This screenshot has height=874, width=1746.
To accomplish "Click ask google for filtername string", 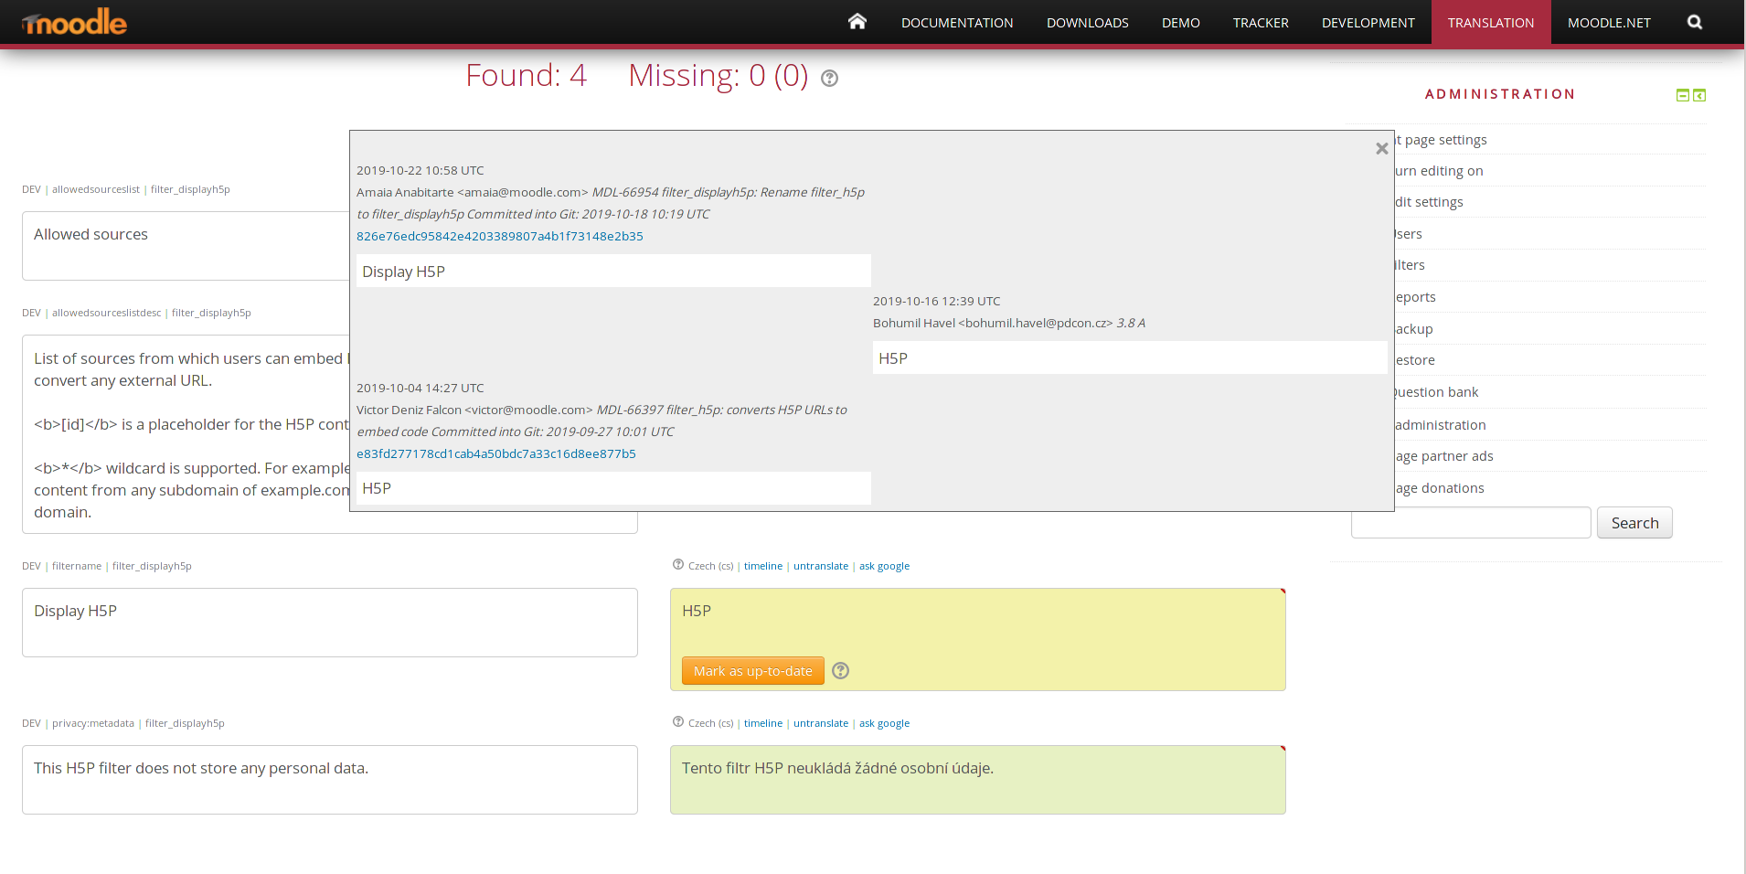I will (884, 566).
